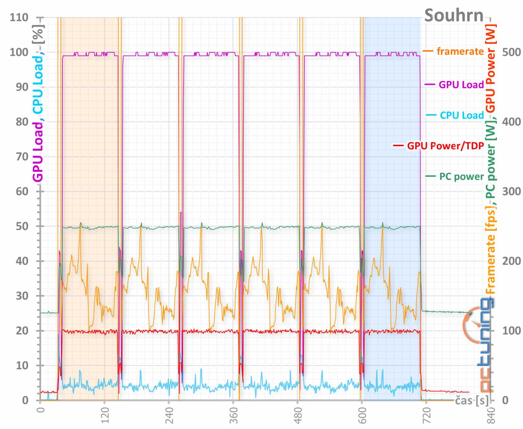Click the time axis label 840
523x429 pixels.
pos(491,415)
